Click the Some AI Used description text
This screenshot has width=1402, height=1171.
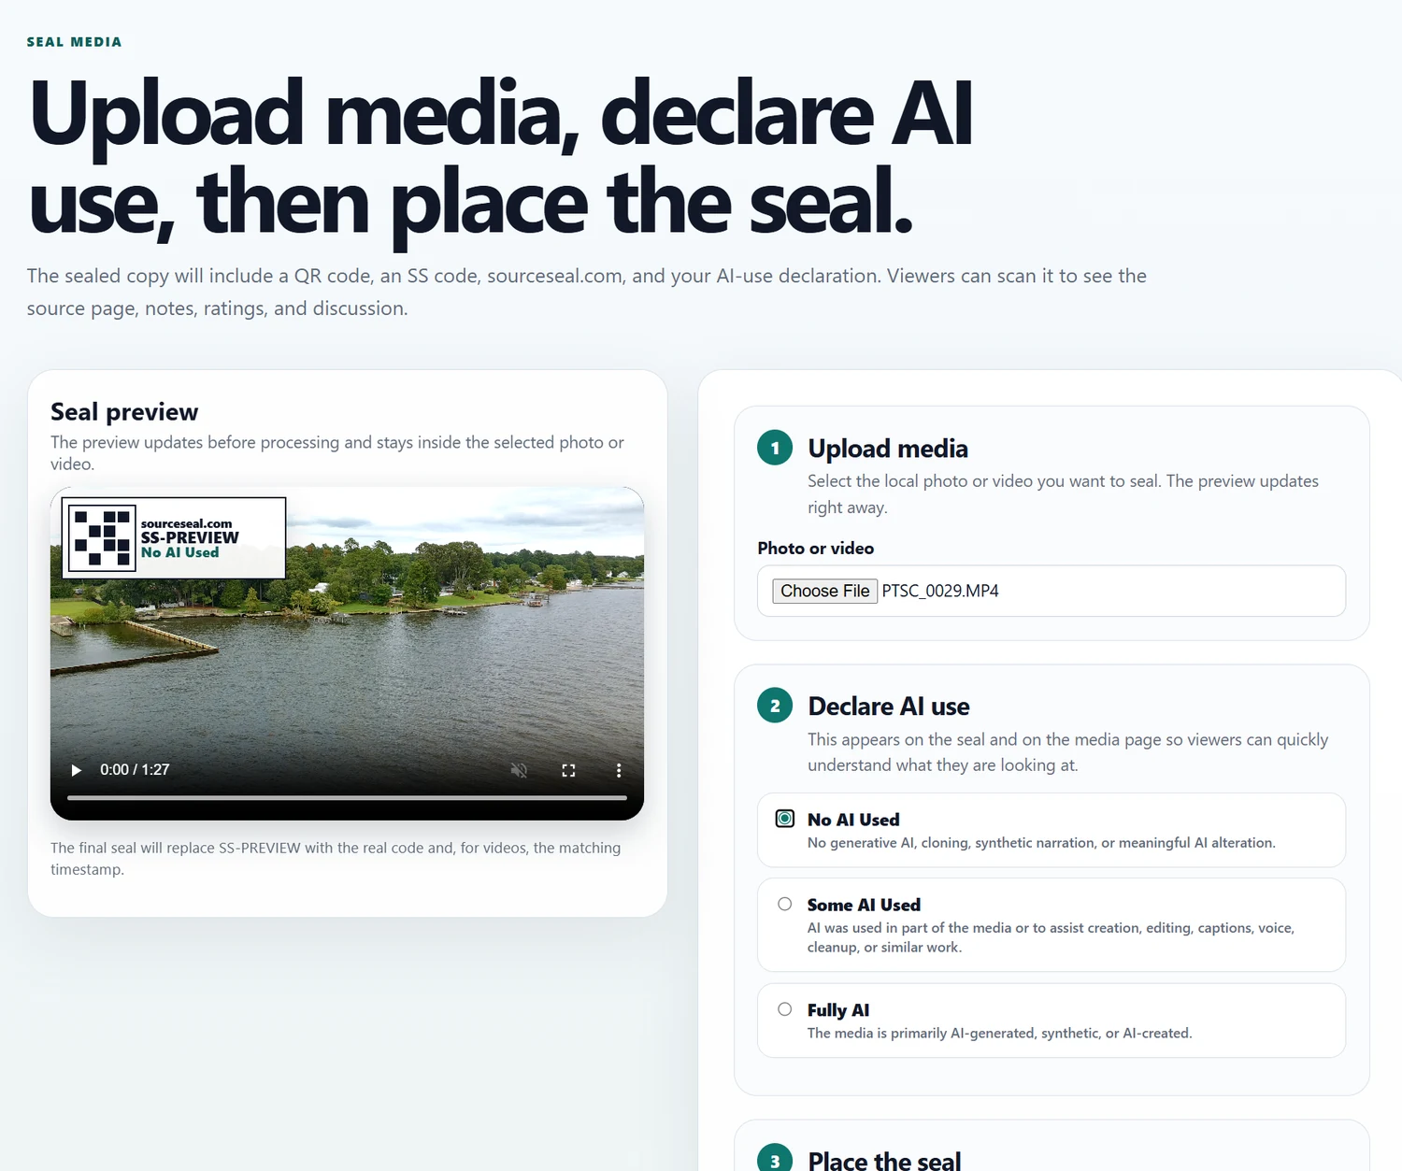click(x=1051, y=937)
